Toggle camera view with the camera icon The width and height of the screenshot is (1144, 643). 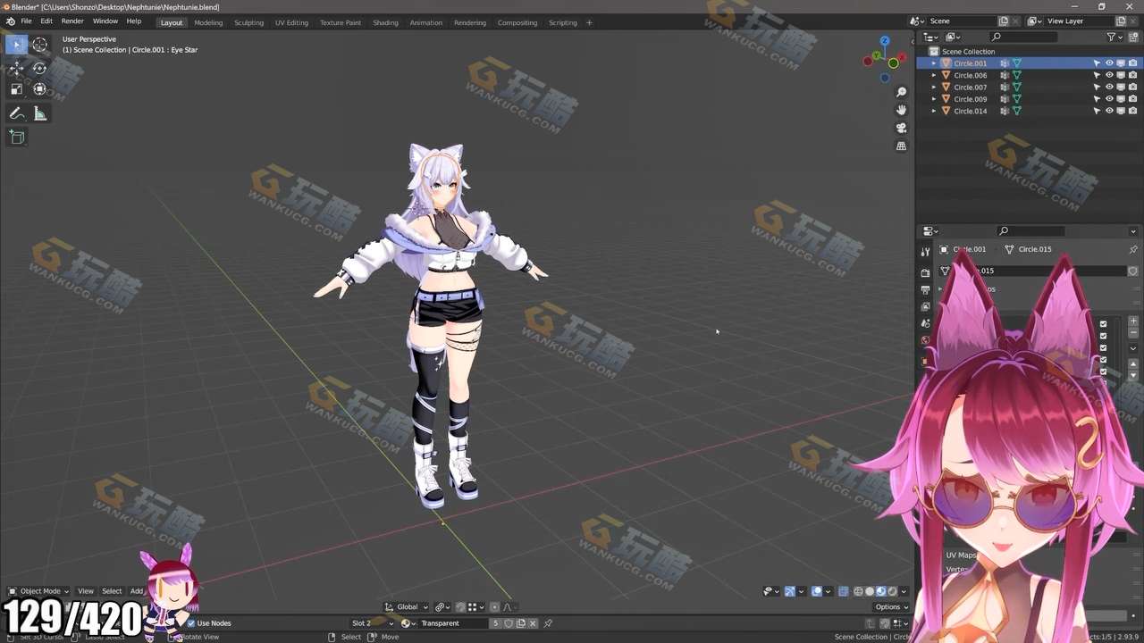point(901,128)
